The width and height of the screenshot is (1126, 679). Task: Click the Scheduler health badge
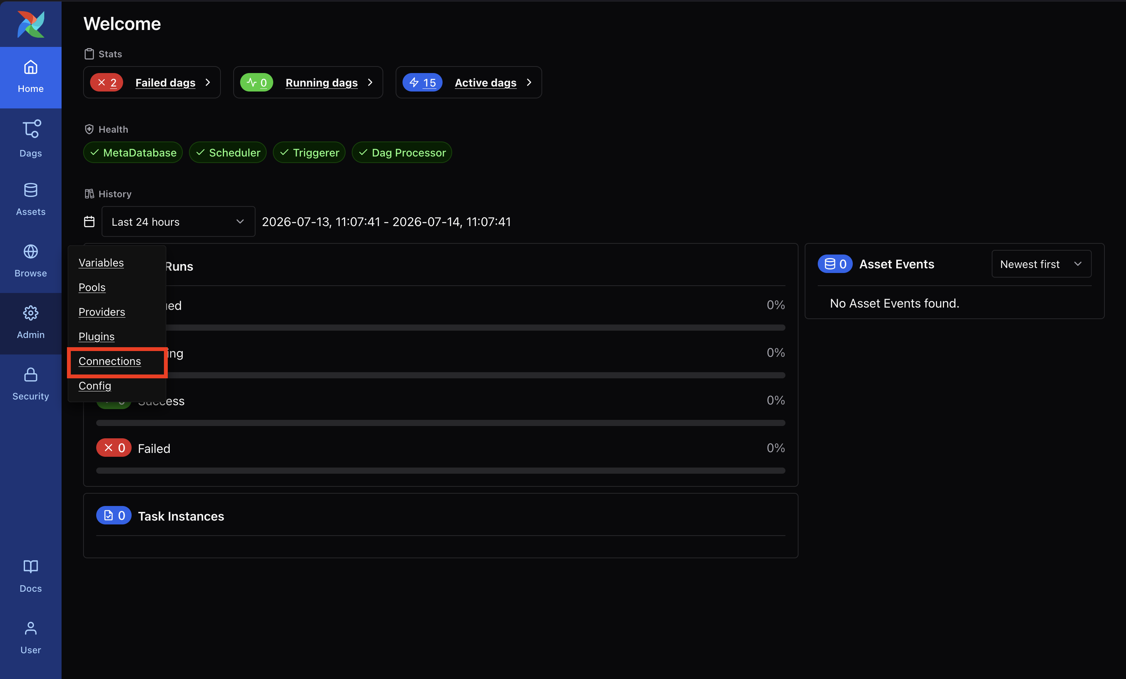227,153
